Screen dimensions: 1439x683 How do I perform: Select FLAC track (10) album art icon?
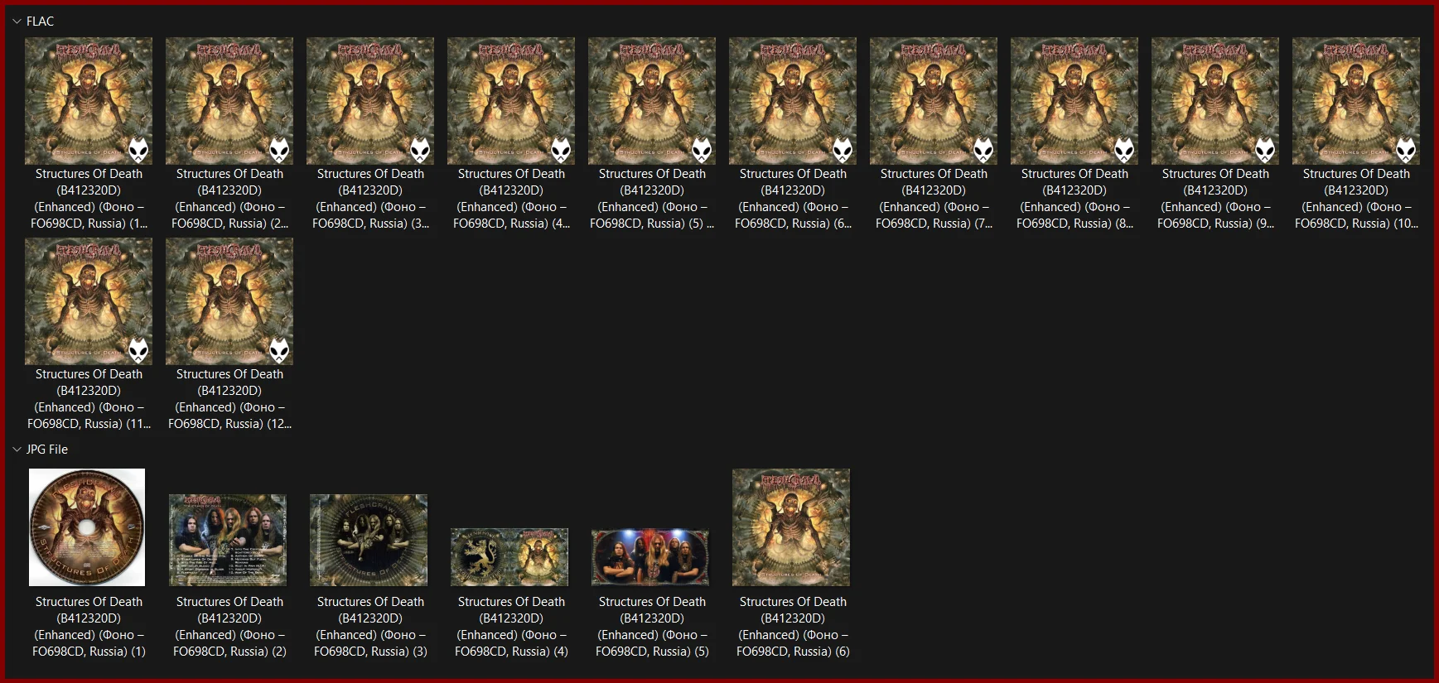(1356, 101)
